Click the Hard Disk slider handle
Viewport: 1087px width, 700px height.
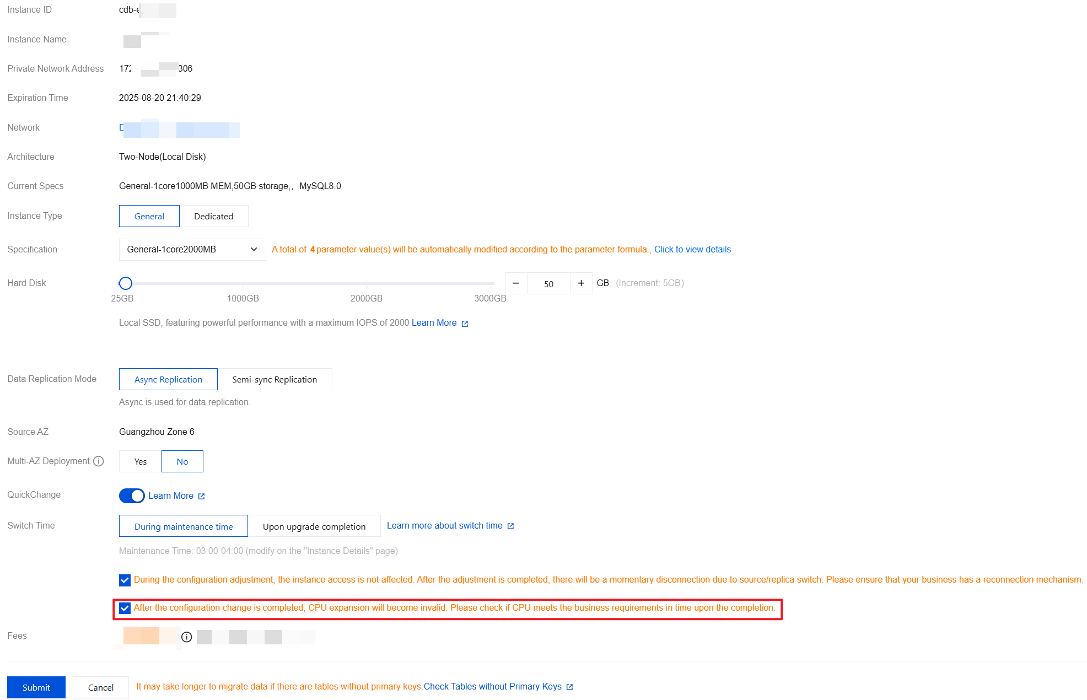[126, 283]
